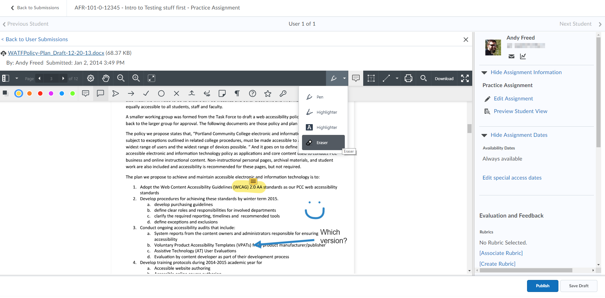Open the line tool dropdown arrow
605x298 pixels.
[x=397, y=78]
